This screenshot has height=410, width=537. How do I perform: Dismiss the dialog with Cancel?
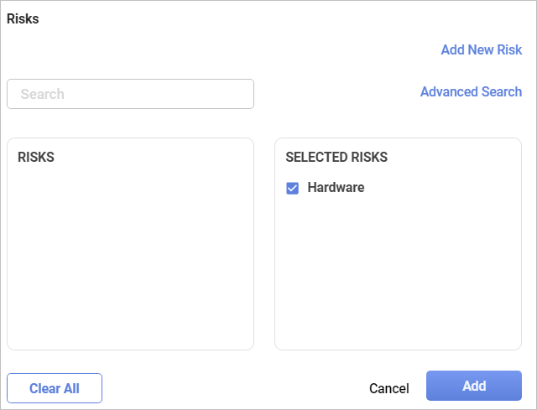[x=389, y=388]
